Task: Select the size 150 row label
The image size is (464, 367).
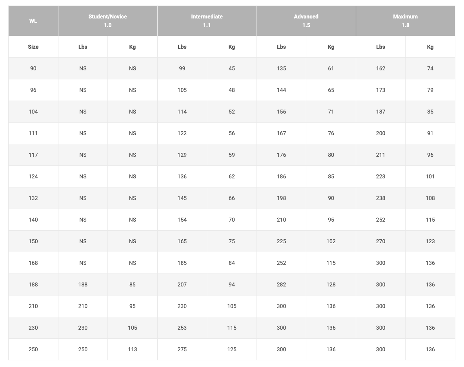Action: [x=33, y=241]
